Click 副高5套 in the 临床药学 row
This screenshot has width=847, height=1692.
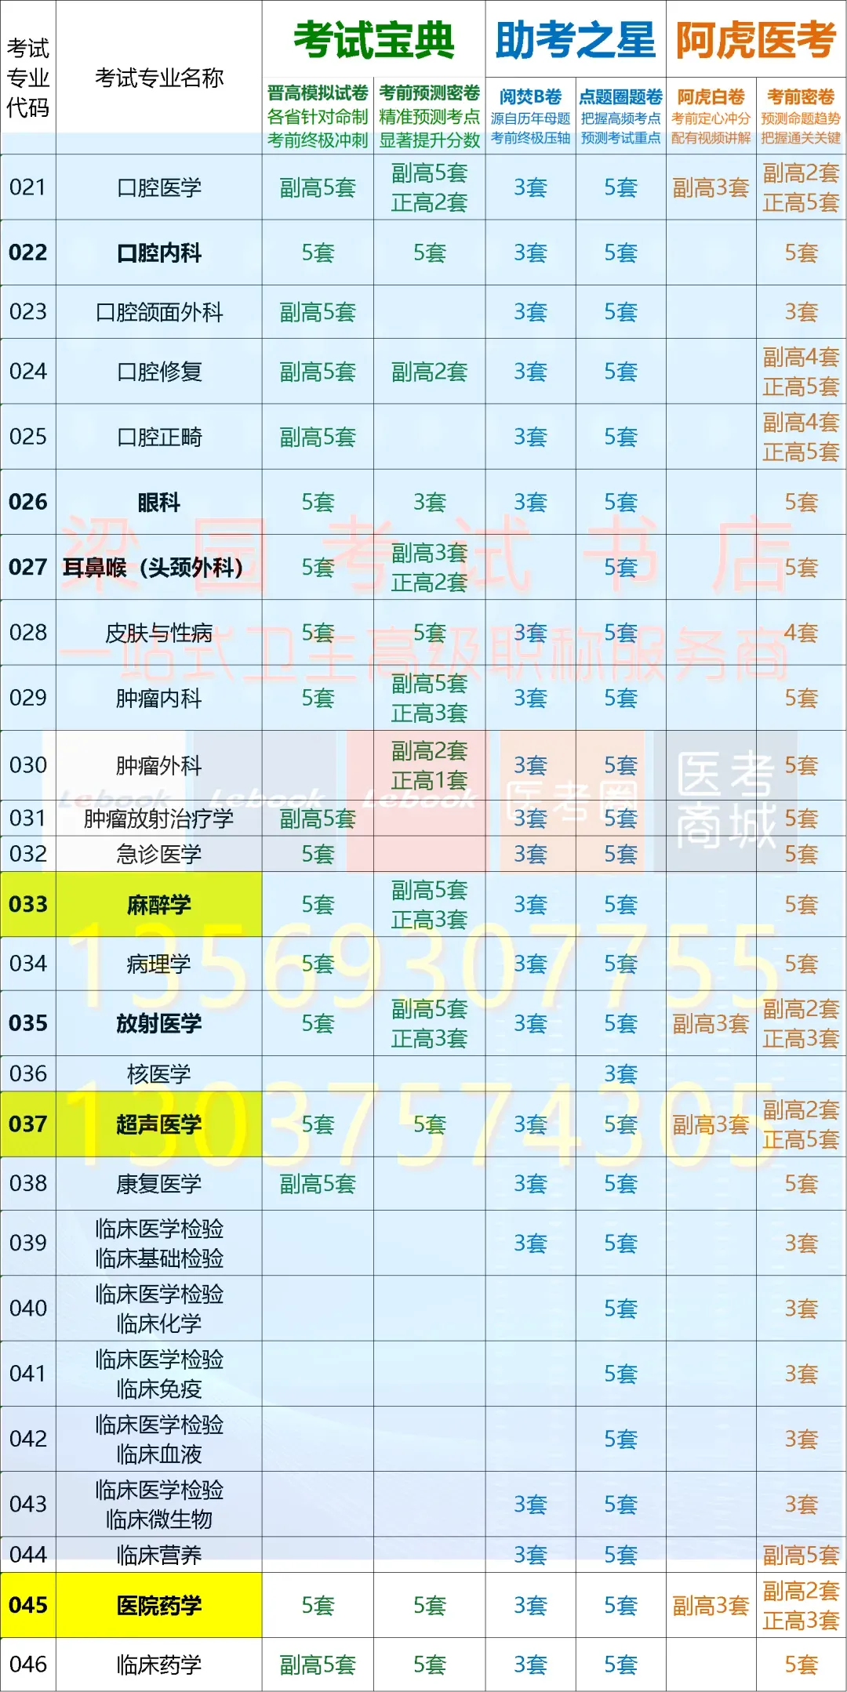pos(318,1665)
